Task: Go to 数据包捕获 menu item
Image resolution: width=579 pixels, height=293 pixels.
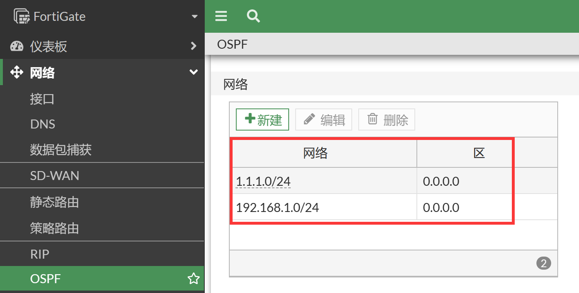Action: pos(61,150)
